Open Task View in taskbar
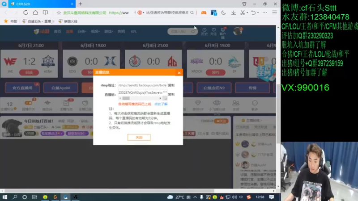The image size is (358, 201). coord(34,197)
